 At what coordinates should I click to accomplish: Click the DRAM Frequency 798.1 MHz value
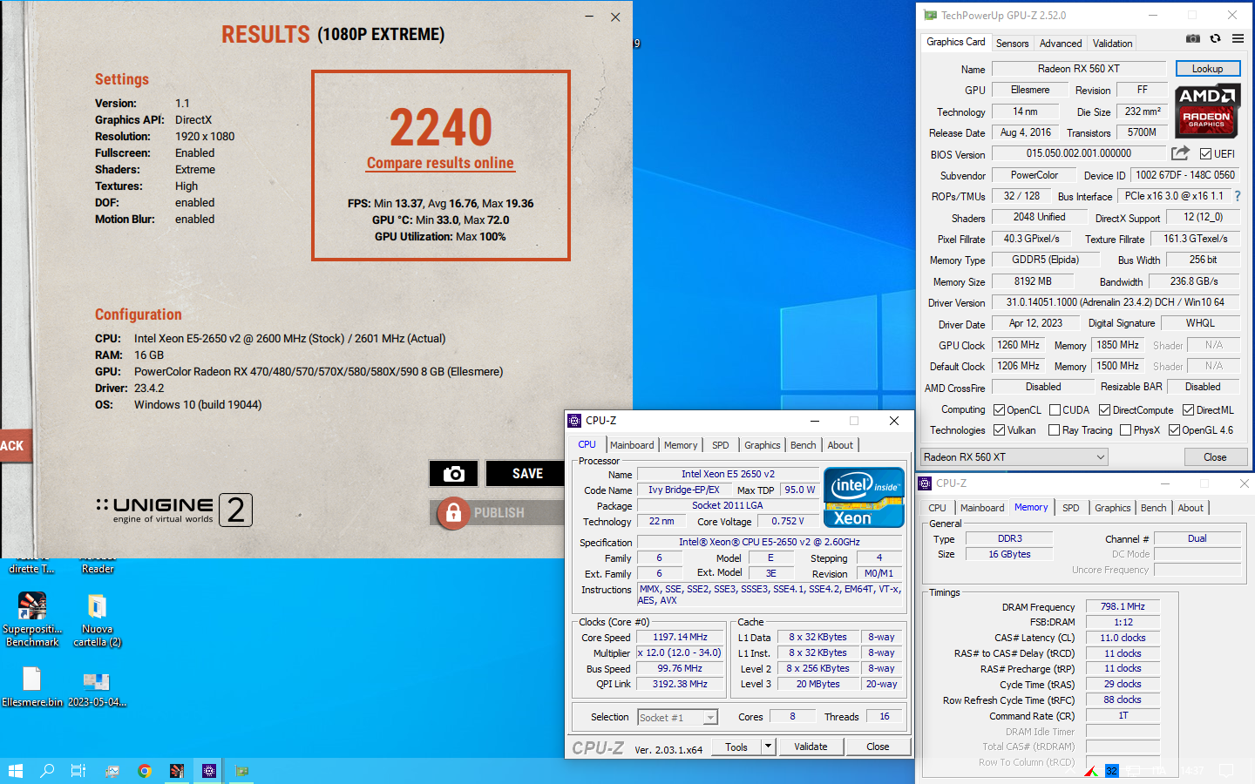(1123, 606)
